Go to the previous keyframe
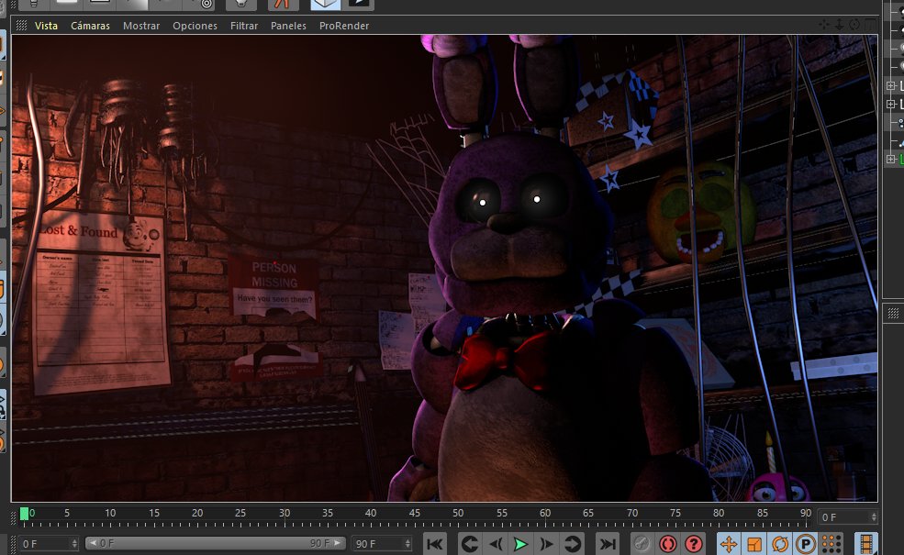904x555 pixels. (x=469, y=543)
